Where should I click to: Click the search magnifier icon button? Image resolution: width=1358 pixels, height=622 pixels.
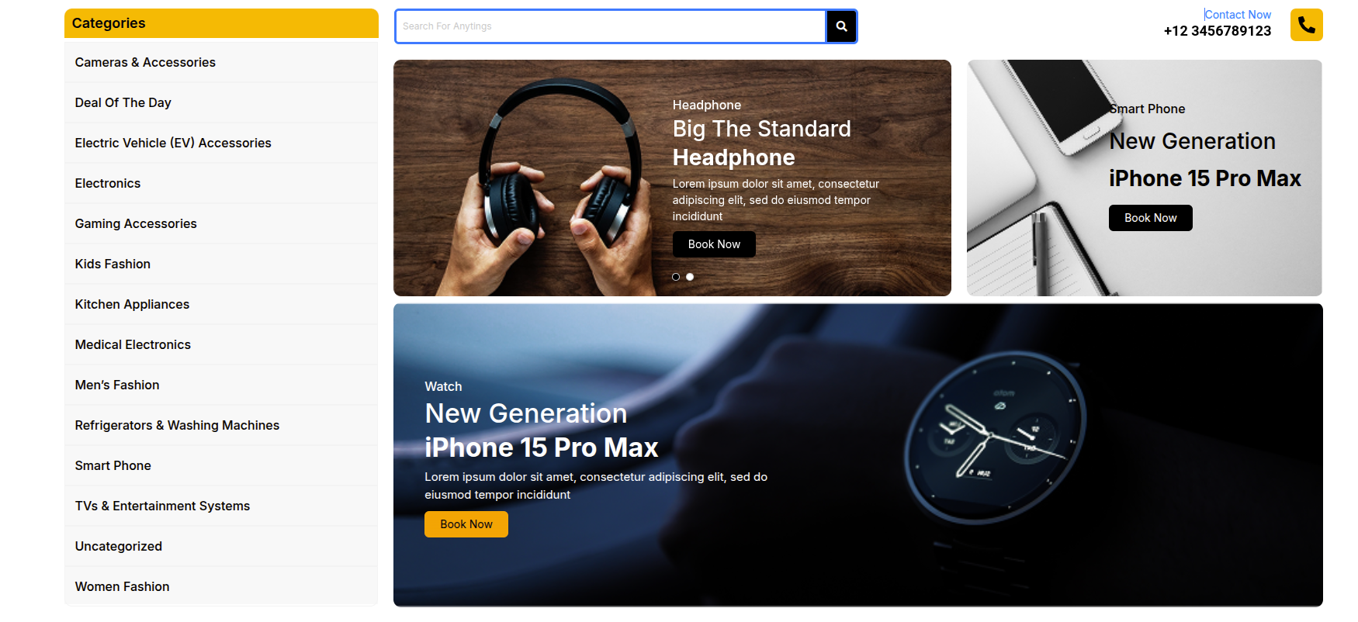point(841,26)
